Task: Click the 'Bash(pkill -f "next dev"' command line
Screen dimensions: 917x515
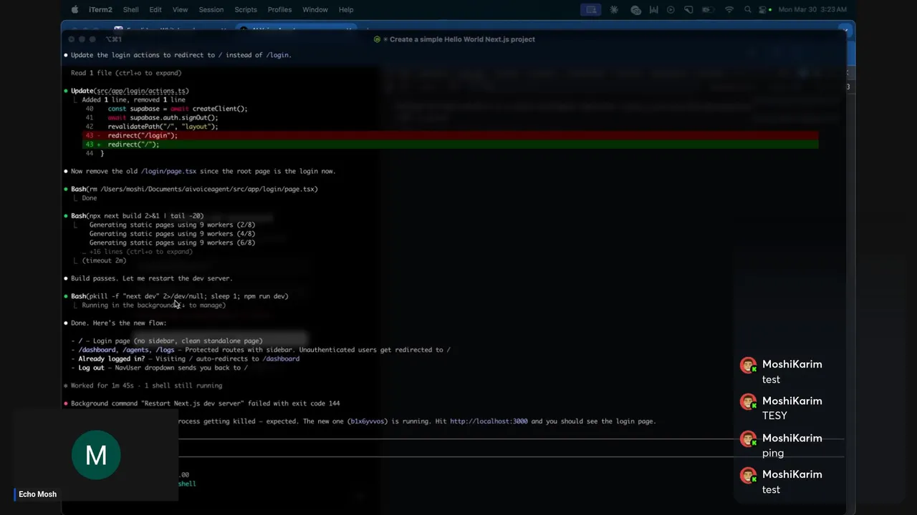Action: pos(180,296)
